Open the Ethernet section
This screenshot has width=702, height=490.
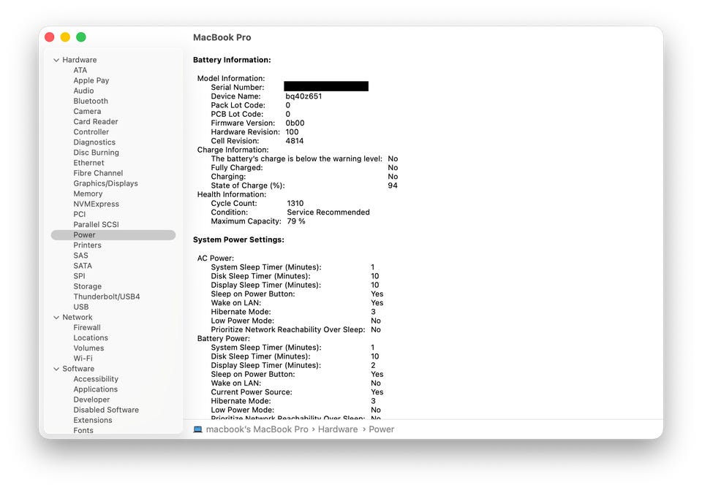(88, 163)
